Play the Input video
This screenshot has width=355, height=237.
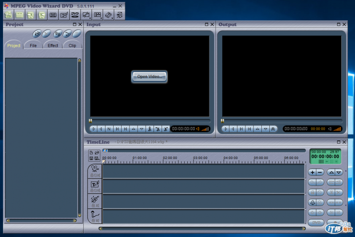coord(94,129)
